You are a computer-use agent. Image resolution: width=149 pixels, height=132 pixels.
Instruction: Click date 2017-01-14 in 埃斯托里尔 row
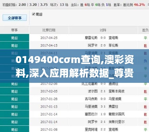[49, 122]
